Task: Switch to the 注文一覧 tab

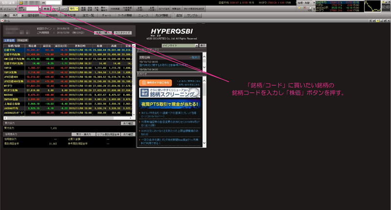Action: pyautogui.click(x=88, y=16)
